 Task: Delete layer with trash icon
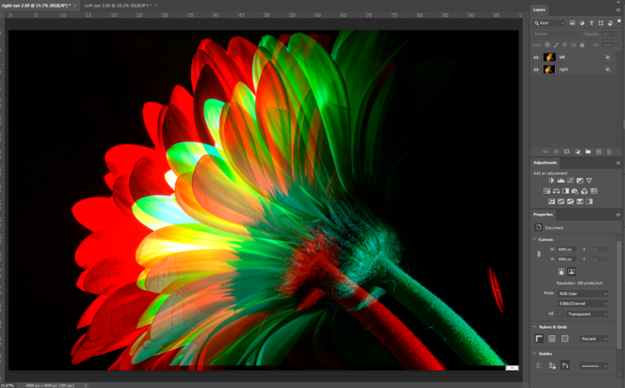pyautogui.click(x=609, y=152)
